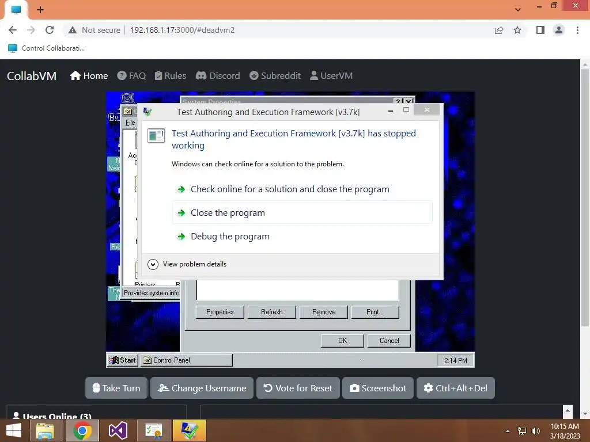This screenshot has height=442, width=590.
Task: Open File Explorer from taskbar
Action: [x=45, y=430]
